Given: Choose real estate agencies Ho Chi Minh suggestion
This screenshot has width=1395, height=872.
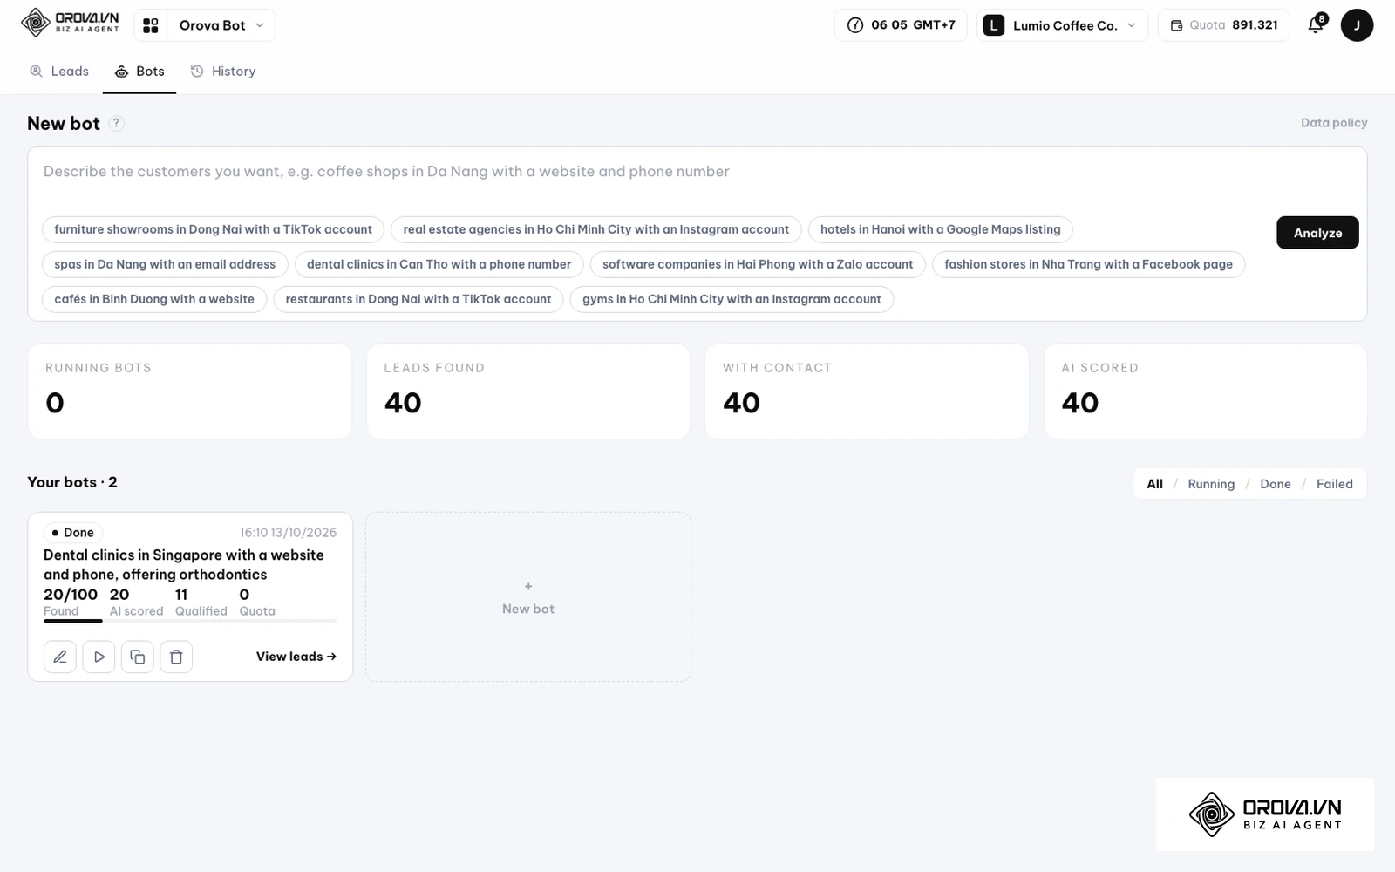Looking at the screenshot, I should [x=595, y=229].
